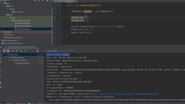Select Default Suite row in results
This screenshot has height=104, width=185.
click(x=23, y=55)
